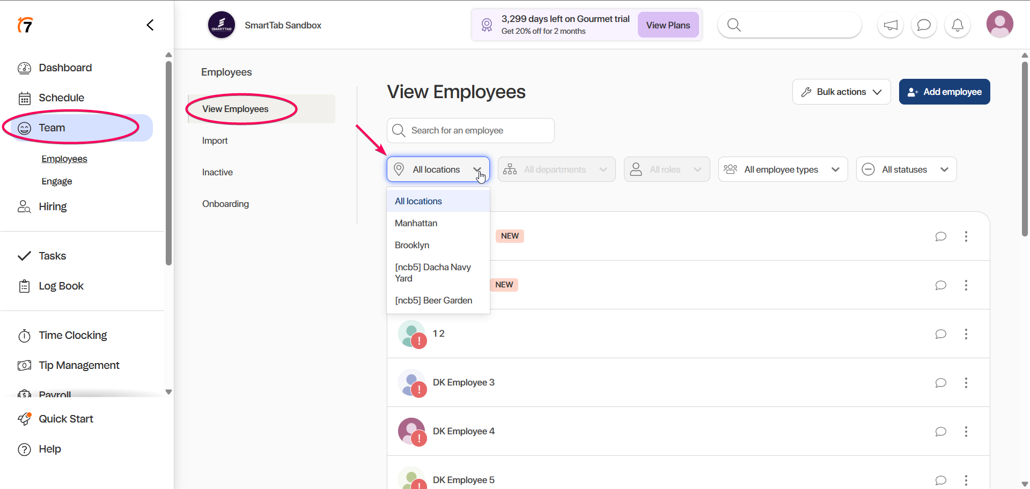Click the Search for an employee field
Screen dimensions: 1030x489
(x=470, y=131)
